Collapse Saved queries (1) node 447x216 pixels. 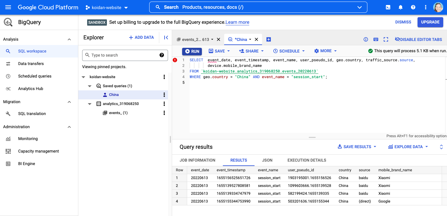(90, 86)
